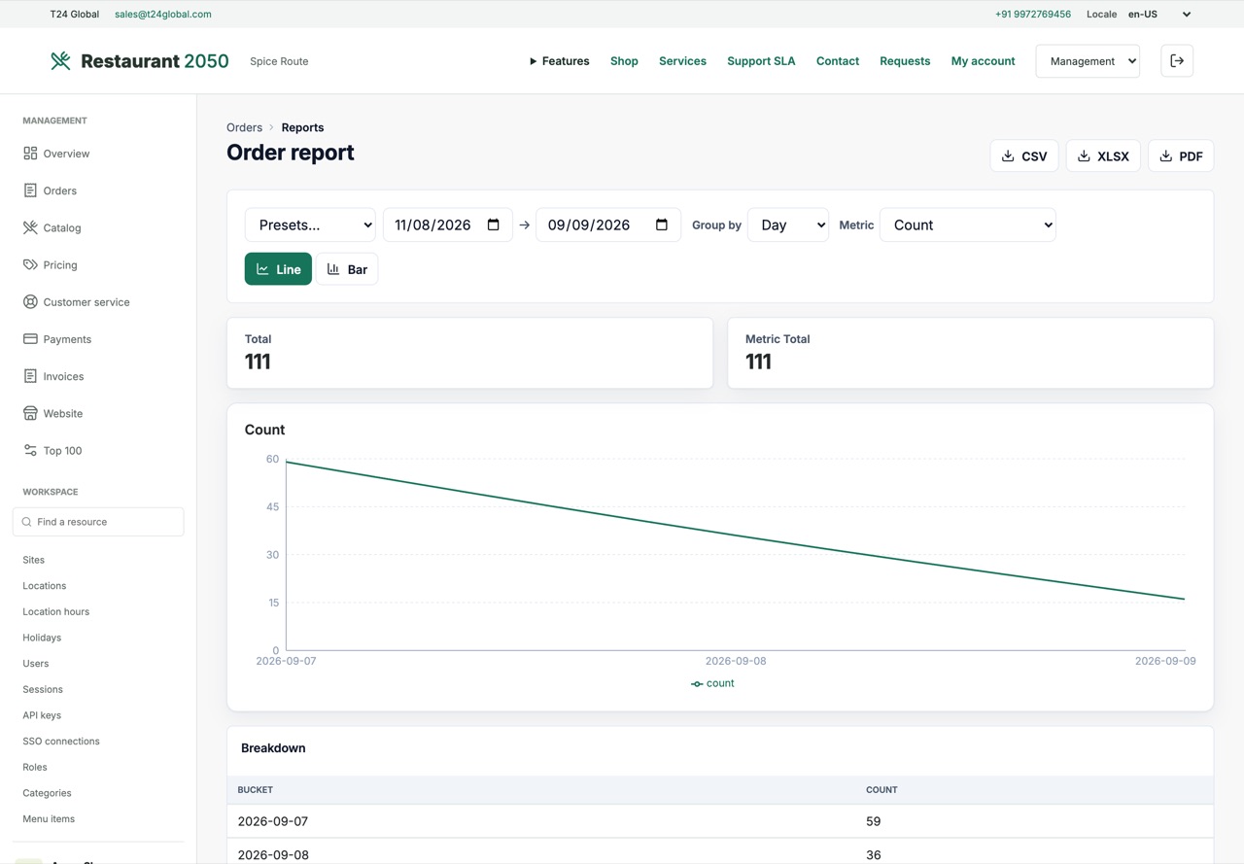Open the Orders sidebar icon
This screenshot has width=1244, height=864.
pyautogui.click(x=30, y=190)
